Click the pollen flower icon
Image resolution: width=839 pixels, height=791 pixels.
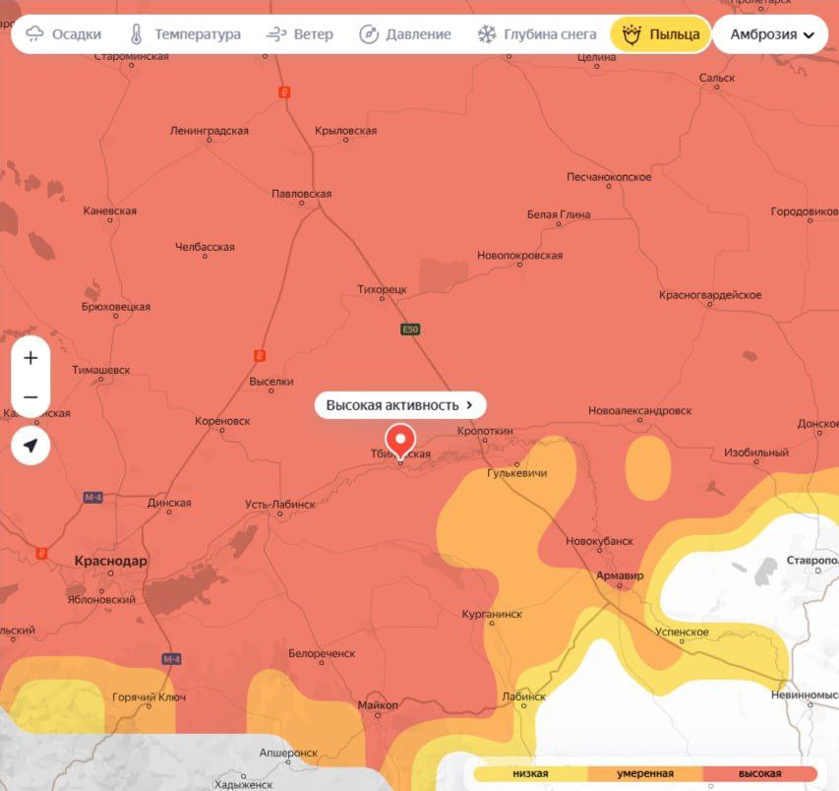click(631, 34)
